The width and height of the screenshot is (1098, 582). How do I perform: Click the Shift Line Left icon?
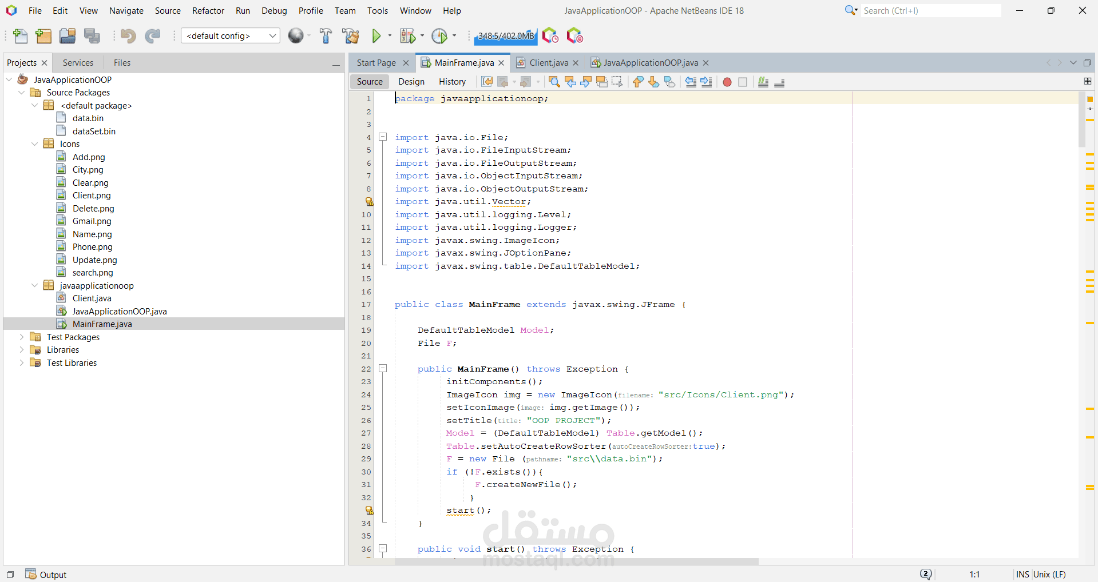pyautogui.click(x=691, y=82)
